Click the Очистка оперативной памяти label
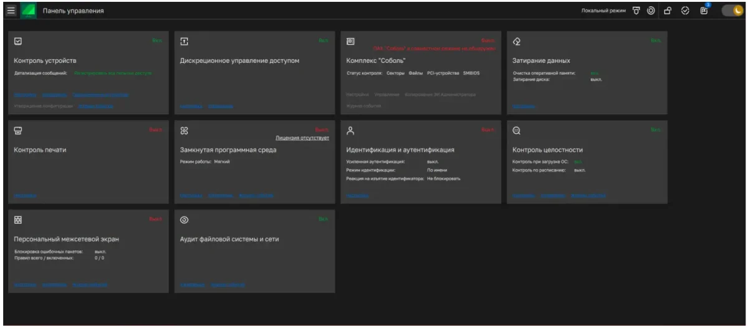 tap(543, 73)
